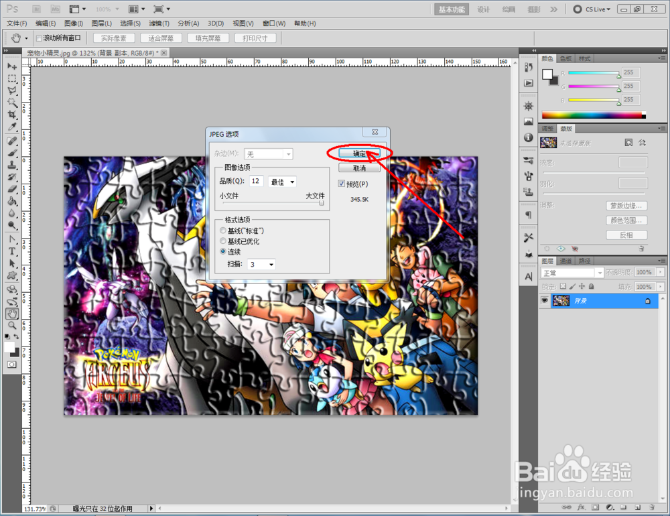Image resolution: width=670 pixels, height=516 pixels.
Task: Toggle the 预览(P) checkbox
Action: click(342, 184)
